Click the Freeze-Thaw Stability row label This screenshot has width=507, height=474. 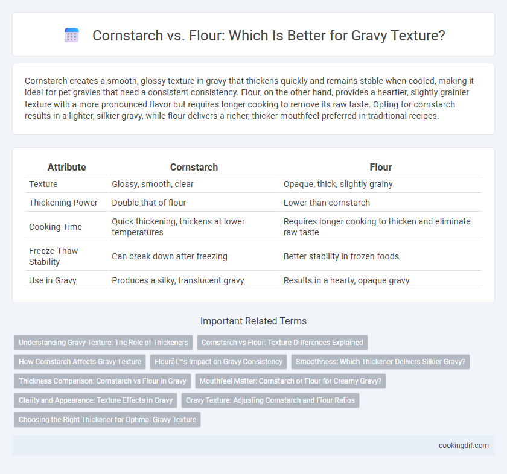54,256
